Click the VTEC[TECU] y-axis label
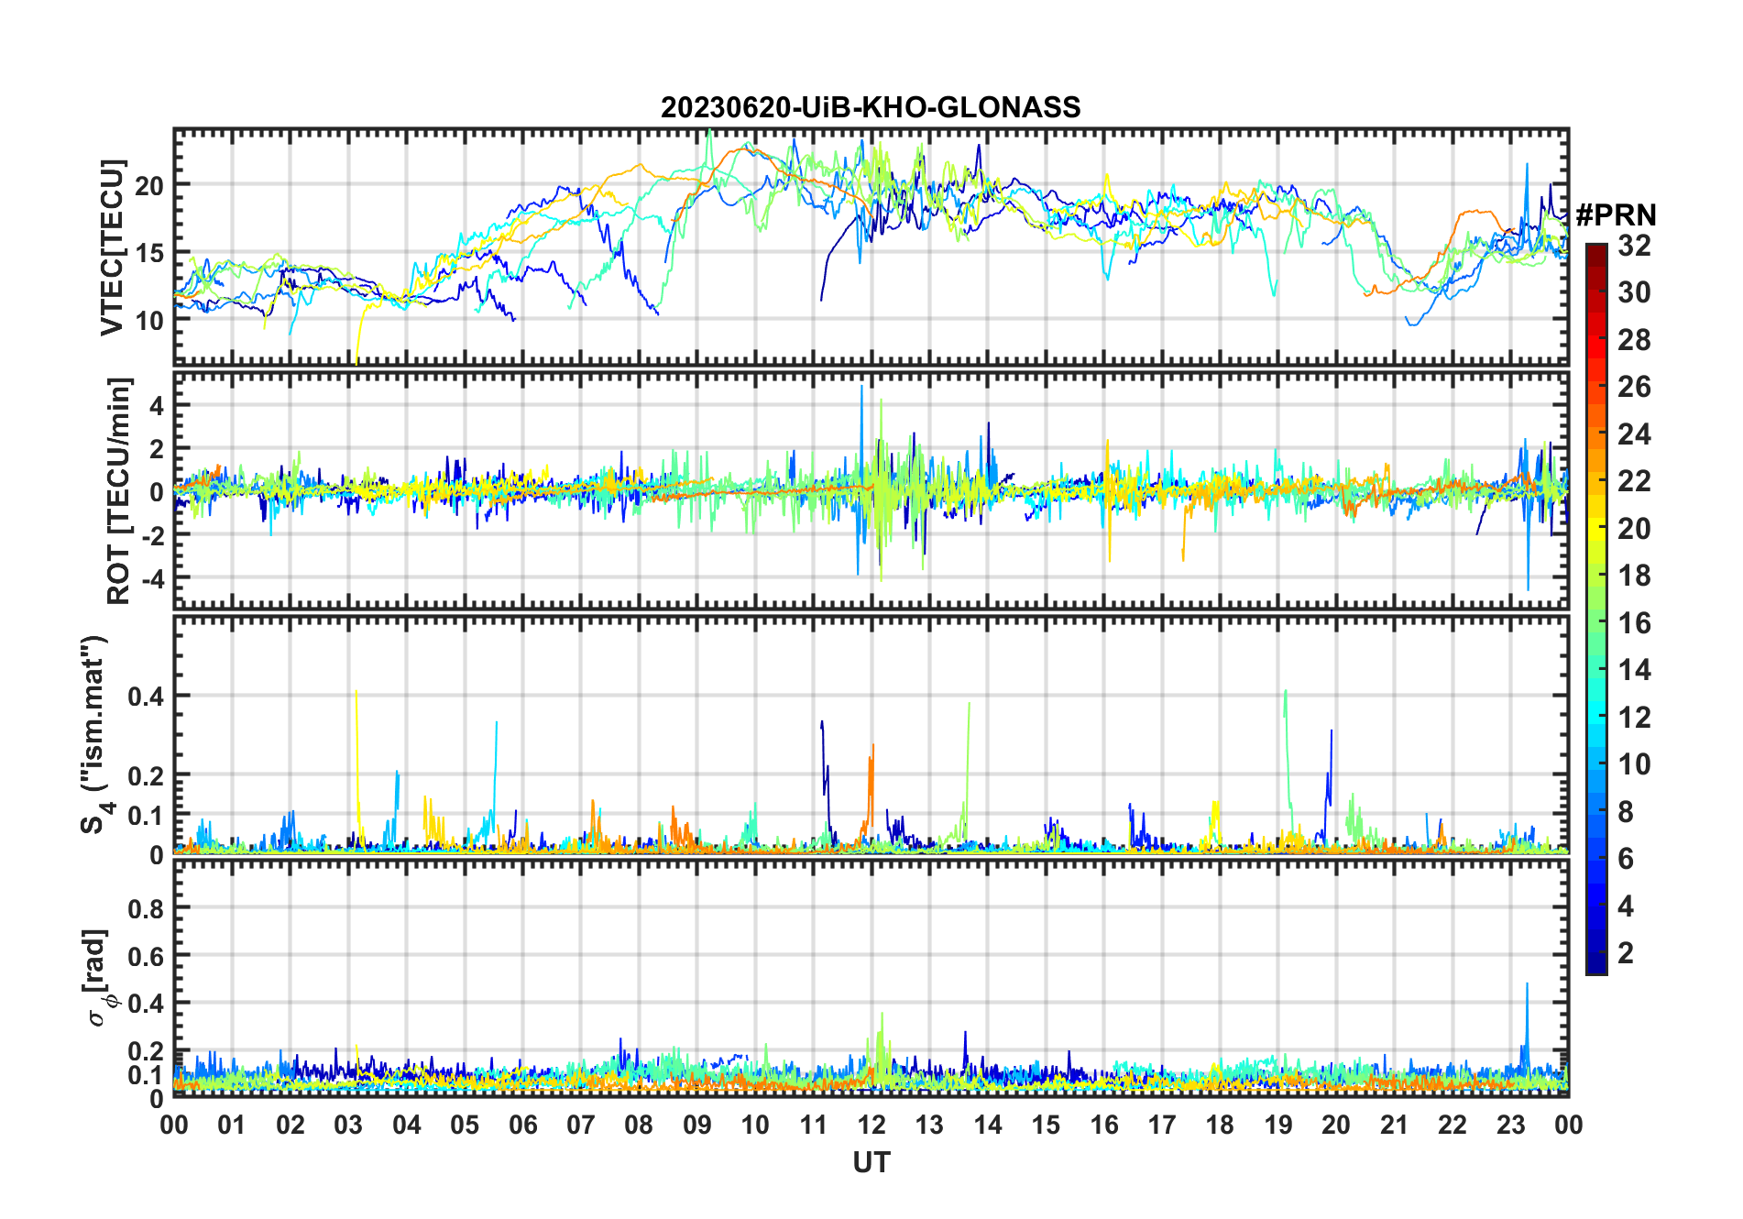Image resolution: width=1743 pixels, height=1219 pixels. (x=112, y=247)
